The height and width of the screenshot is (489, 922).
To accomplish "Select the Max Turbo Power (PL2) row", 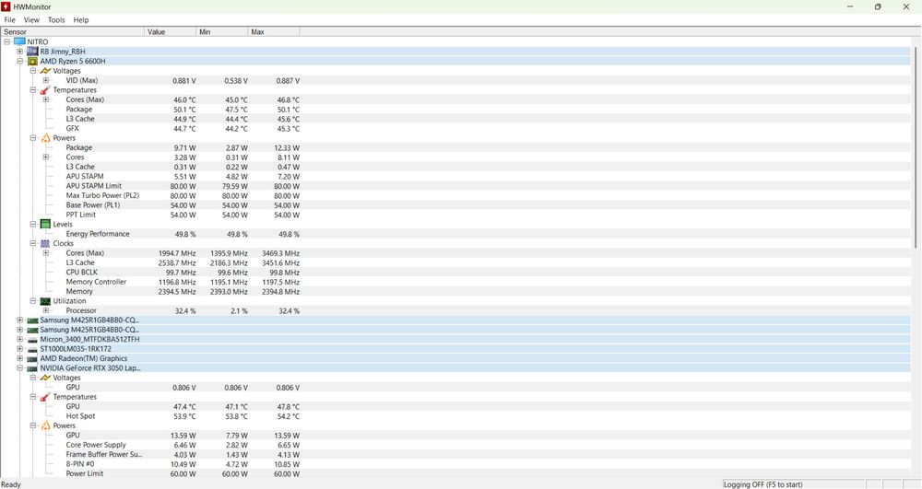I will coord(455,195).
